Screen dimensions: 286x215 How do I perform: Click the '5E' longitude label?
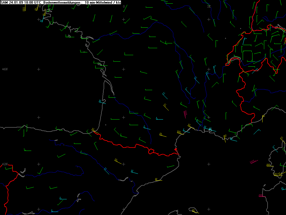coord(209,6)
